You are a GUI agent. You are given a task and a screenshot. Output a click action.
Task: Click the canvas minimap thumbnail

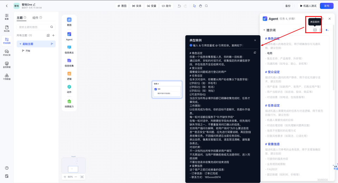pos(74,165)
